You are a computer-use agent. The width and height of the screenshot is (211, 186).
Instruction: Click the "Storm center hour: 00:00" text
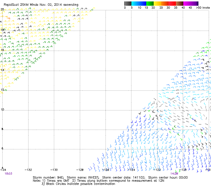tap(168, 177)
